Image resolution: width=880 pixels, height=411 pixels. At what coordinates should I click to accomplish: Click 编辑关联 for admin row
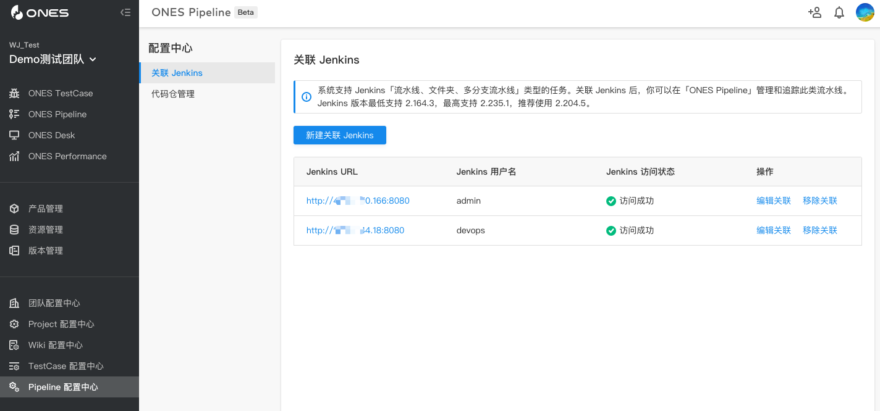point(774,201)
